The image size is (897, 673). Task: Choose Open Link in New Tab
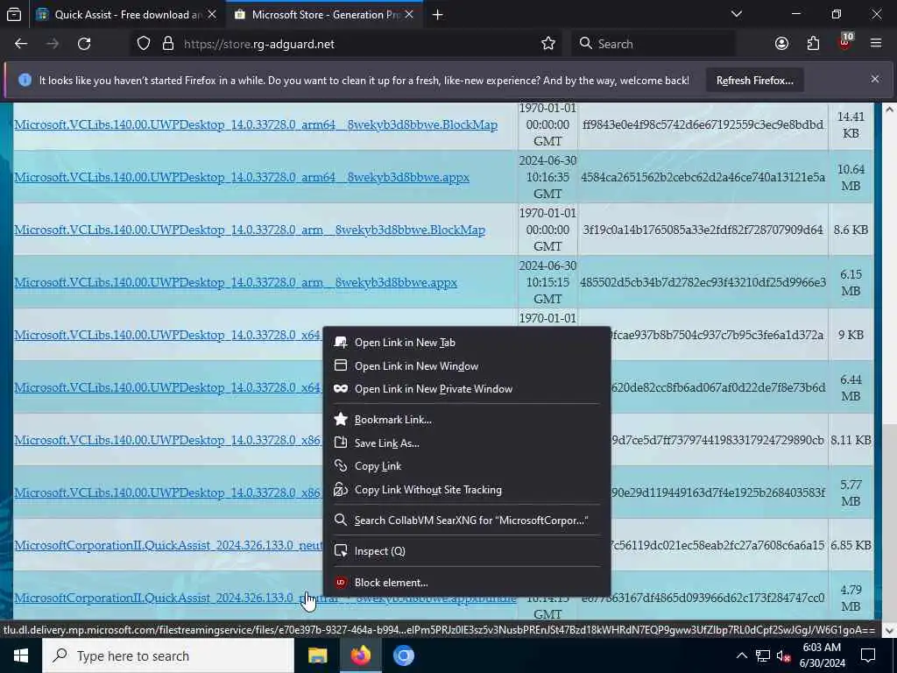point(467,343)
